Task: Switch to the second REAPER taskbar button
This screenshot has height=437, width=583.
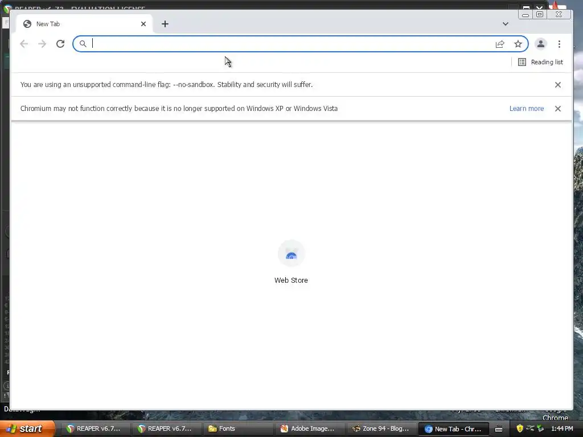Action: tap(166, 428)
